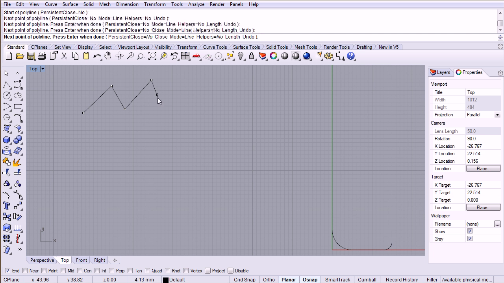Expand the sidebar toolbar double-chevron
This screenshot has width=504, height=283.
pyautogui.click(x=20, y=249)
